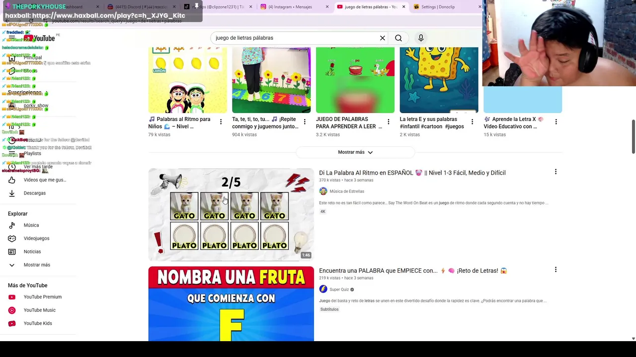Image resolution: width=636 pixels, height=357 pixels.
Task: Visit the Música de Estrellas channel name
Action: tap(347, 191)
